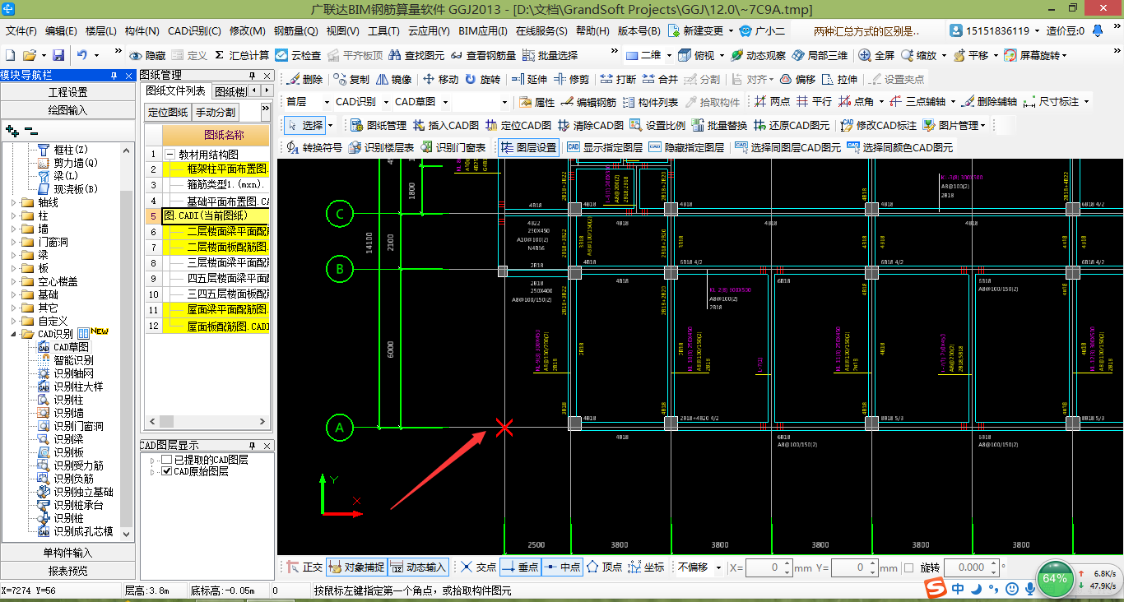
Task: Select 识别梁 in module tree
Action: point(69,439)
